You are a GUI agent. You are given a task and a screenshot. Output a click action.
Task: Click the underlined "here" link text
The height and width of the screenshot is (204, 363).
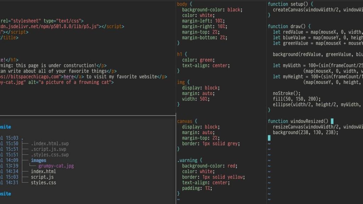(x=69, y=76)
